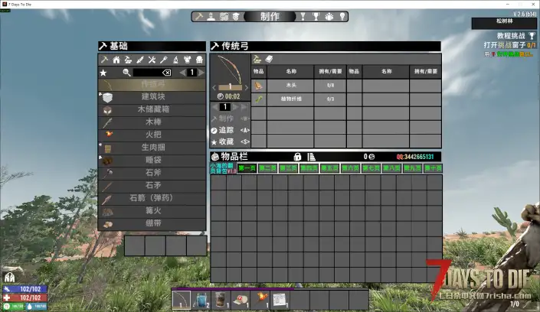The width and height of the screenshot is (540, 312).
Task: Switch to inventory page 第三页
Action: pos(288,168)
